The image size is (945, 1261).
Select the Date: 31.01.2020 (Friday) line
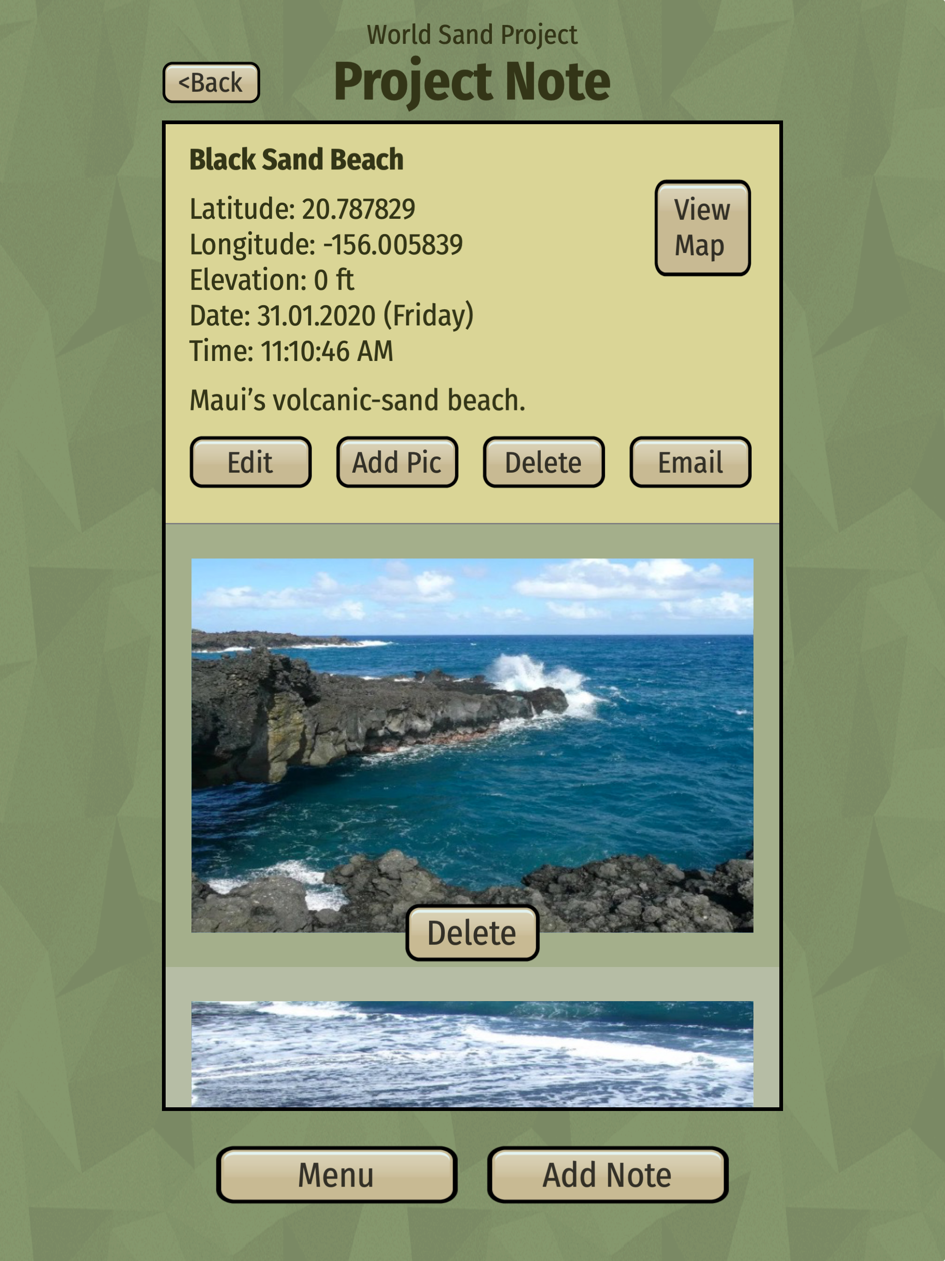tap(332, 315)
